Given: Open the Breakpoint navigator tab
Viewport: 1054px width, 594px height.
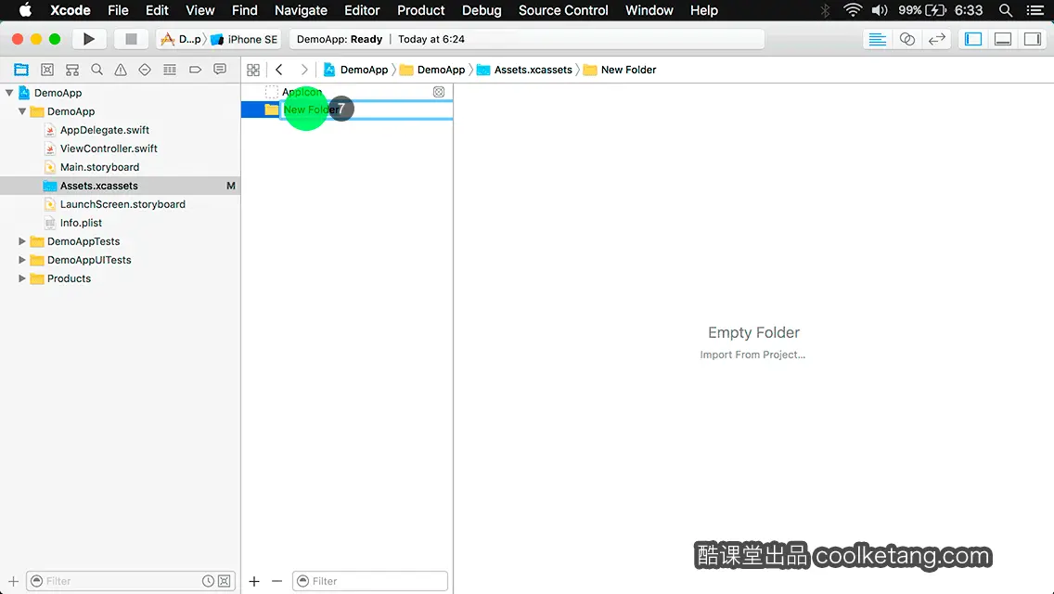Looking at the screenshot, I should [195, 70].
